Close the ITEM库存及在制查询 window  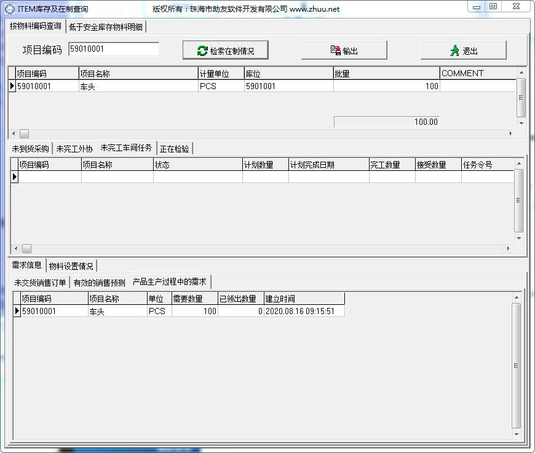[x=516, y=7]
